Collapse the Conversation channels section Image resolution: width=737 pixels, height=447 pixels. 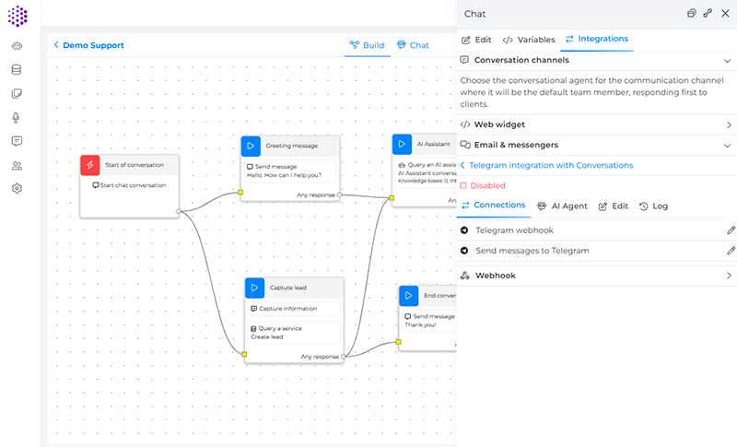pos(727,60)
